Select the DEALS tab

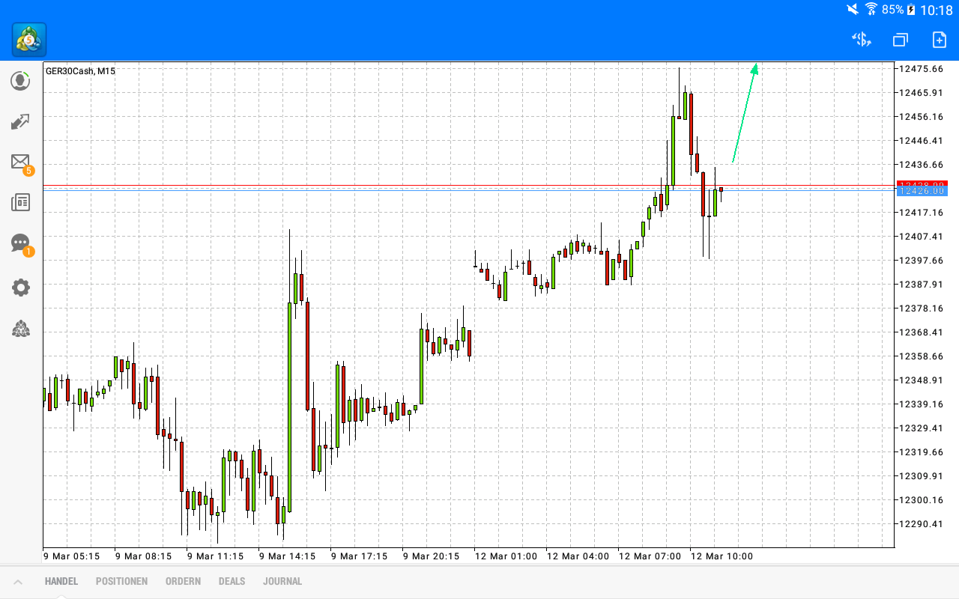pos(232,581)
